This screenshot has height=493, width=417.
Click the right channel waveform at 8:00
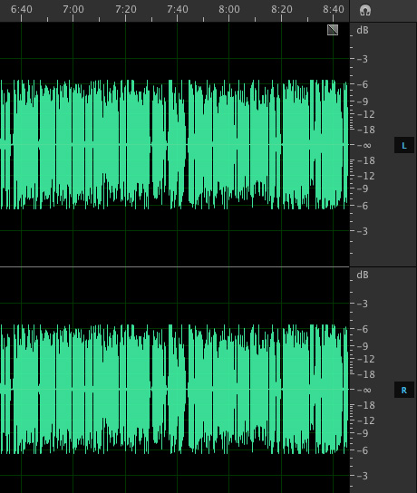click(x=229, y=390)
